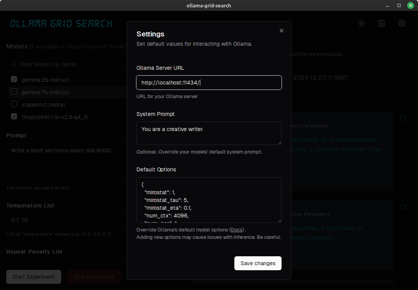Click Save changes button
The height and width of the screenshot is (290, 418).
pos(258,263)
